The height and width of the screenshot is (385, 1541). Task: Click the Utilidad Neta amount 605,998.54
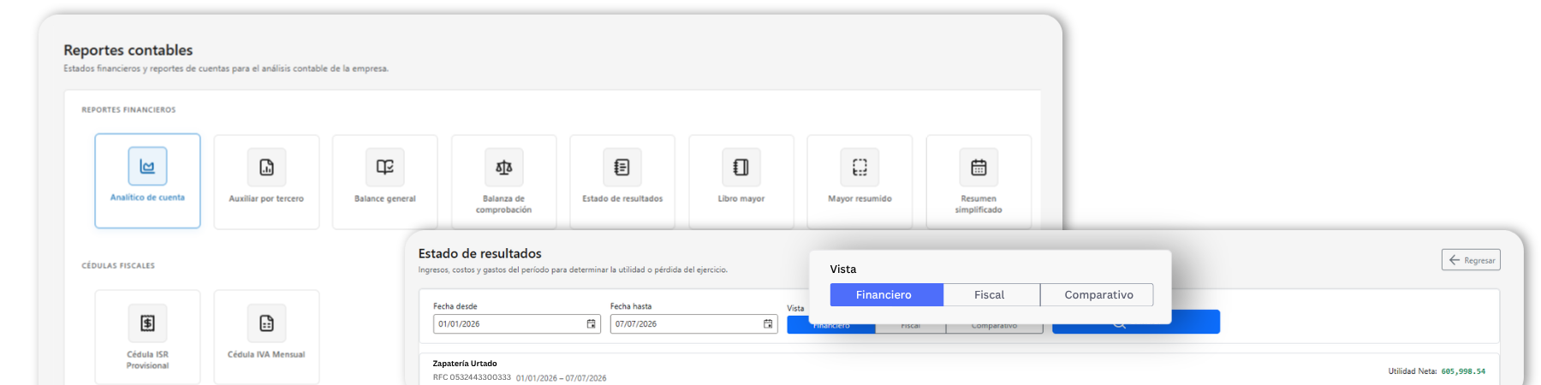coord(1463,371)
